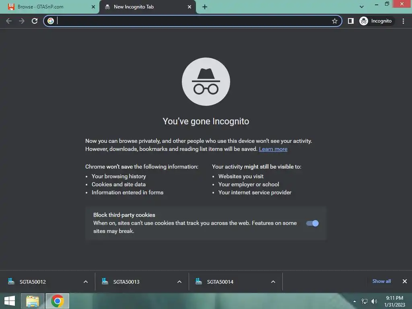Select the New Incognito Tab
412x309 pixels.
tap(148, 7)
